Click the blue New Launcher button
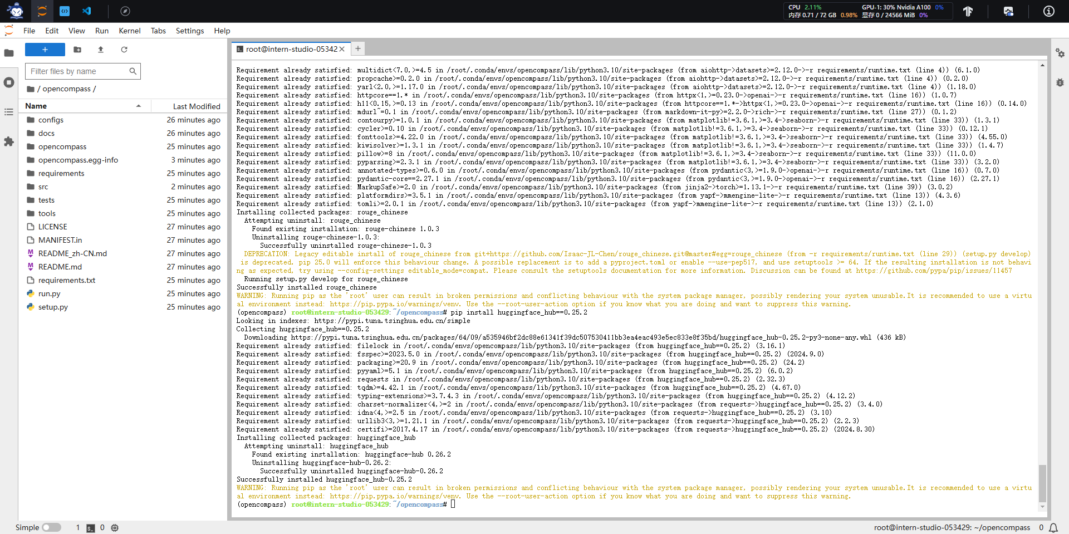Image resolution: width=1069 pixels, height=534 pixels. point(45,50)
